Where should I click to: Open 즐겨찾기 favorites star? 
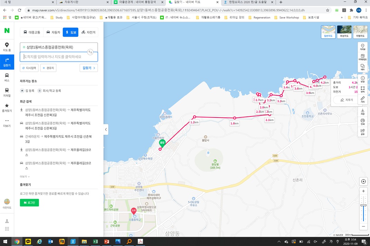click(x=7, y=107)
